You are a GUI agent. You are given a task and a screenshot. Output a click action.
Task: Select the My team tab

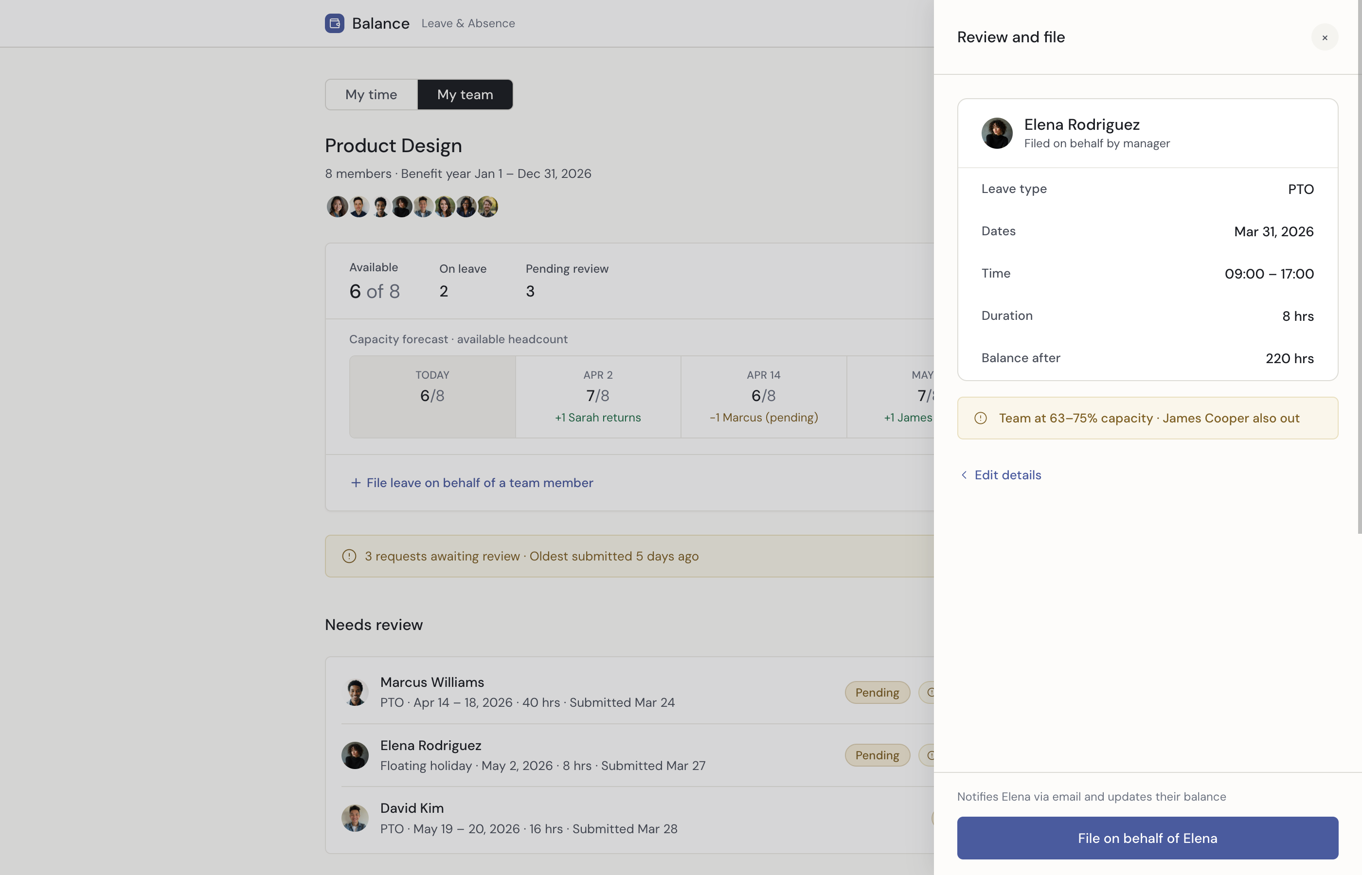click(x=465, y=94)
